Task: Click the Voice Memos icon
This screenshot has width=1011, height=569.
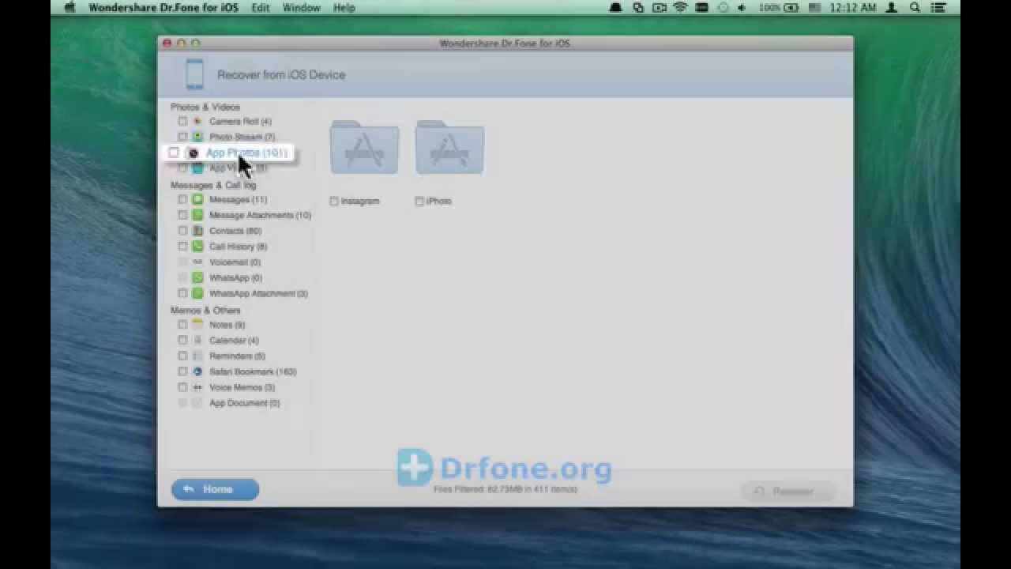Action: point(197,387)
